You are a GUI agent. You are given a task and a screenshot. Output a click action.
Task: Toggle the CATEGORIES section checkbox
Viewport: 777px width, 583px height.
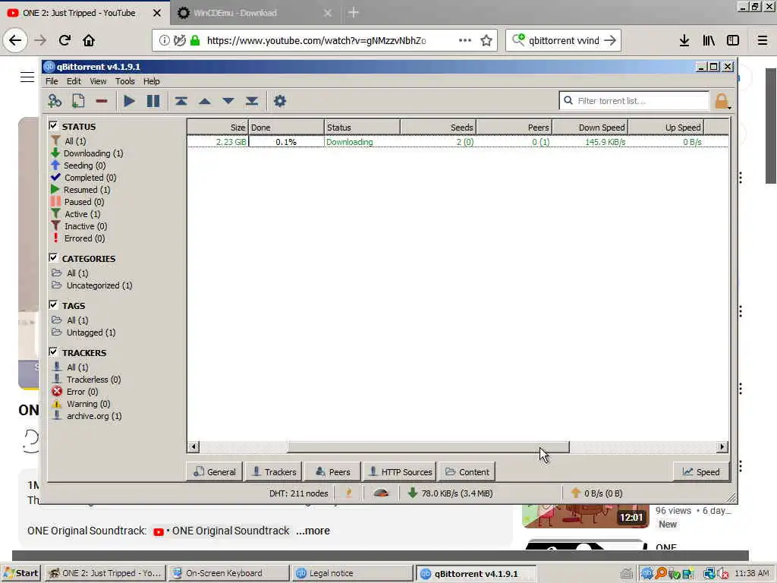click(54, 258)
